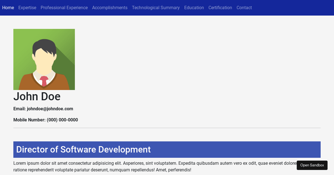Click the empty blue area of navbar
The width and height of the screenshot is (334, 175).
point(292,8)
